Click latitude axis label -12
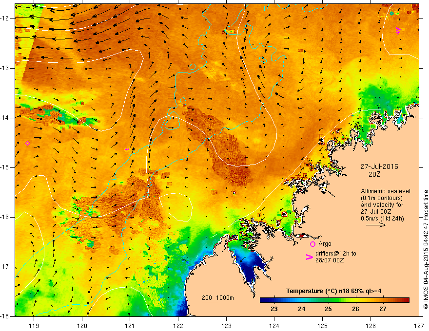This screenshot has height=331, width=429. pos(5,18)
